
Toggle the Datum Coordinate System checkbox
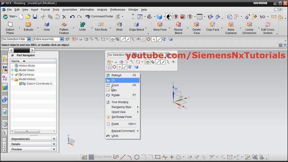(21, 84)
